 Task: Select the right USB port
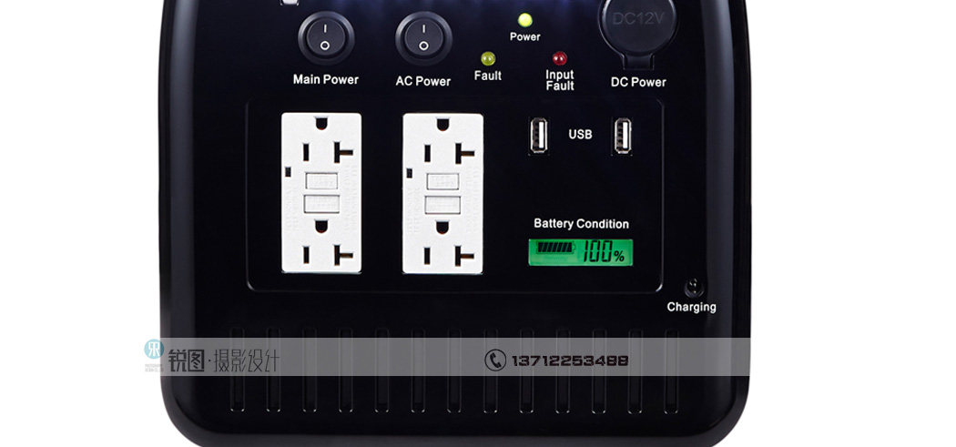tap(622, 136)
